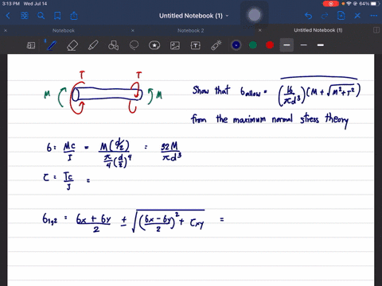Switch to the Notebook tab
The width and height of the screenshot is (382, 286).
(x=64, y=30)
